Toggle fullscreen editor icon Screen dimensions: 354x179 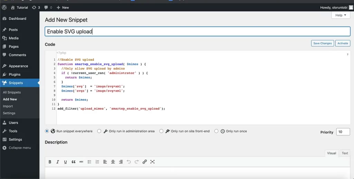pyautogui.click(x=152, y=162)
